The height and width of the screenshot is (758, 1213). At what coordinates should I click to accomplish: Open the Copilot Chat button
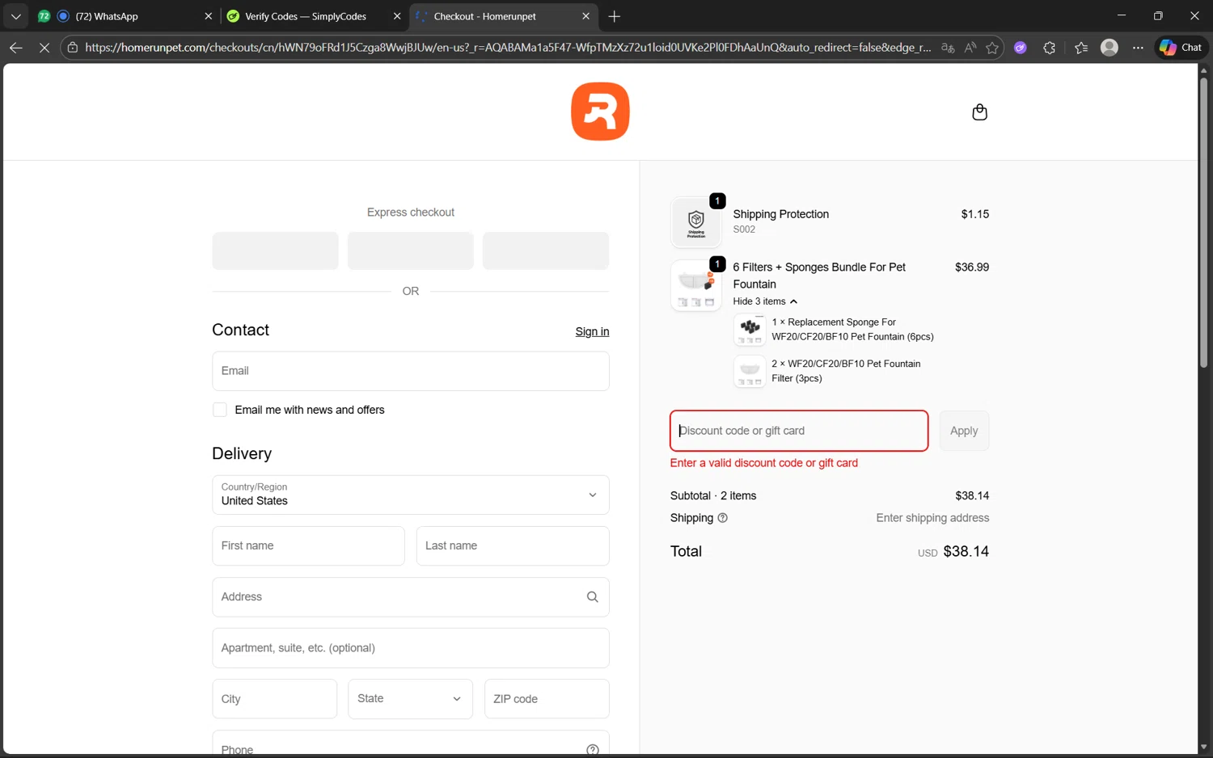1181,48
